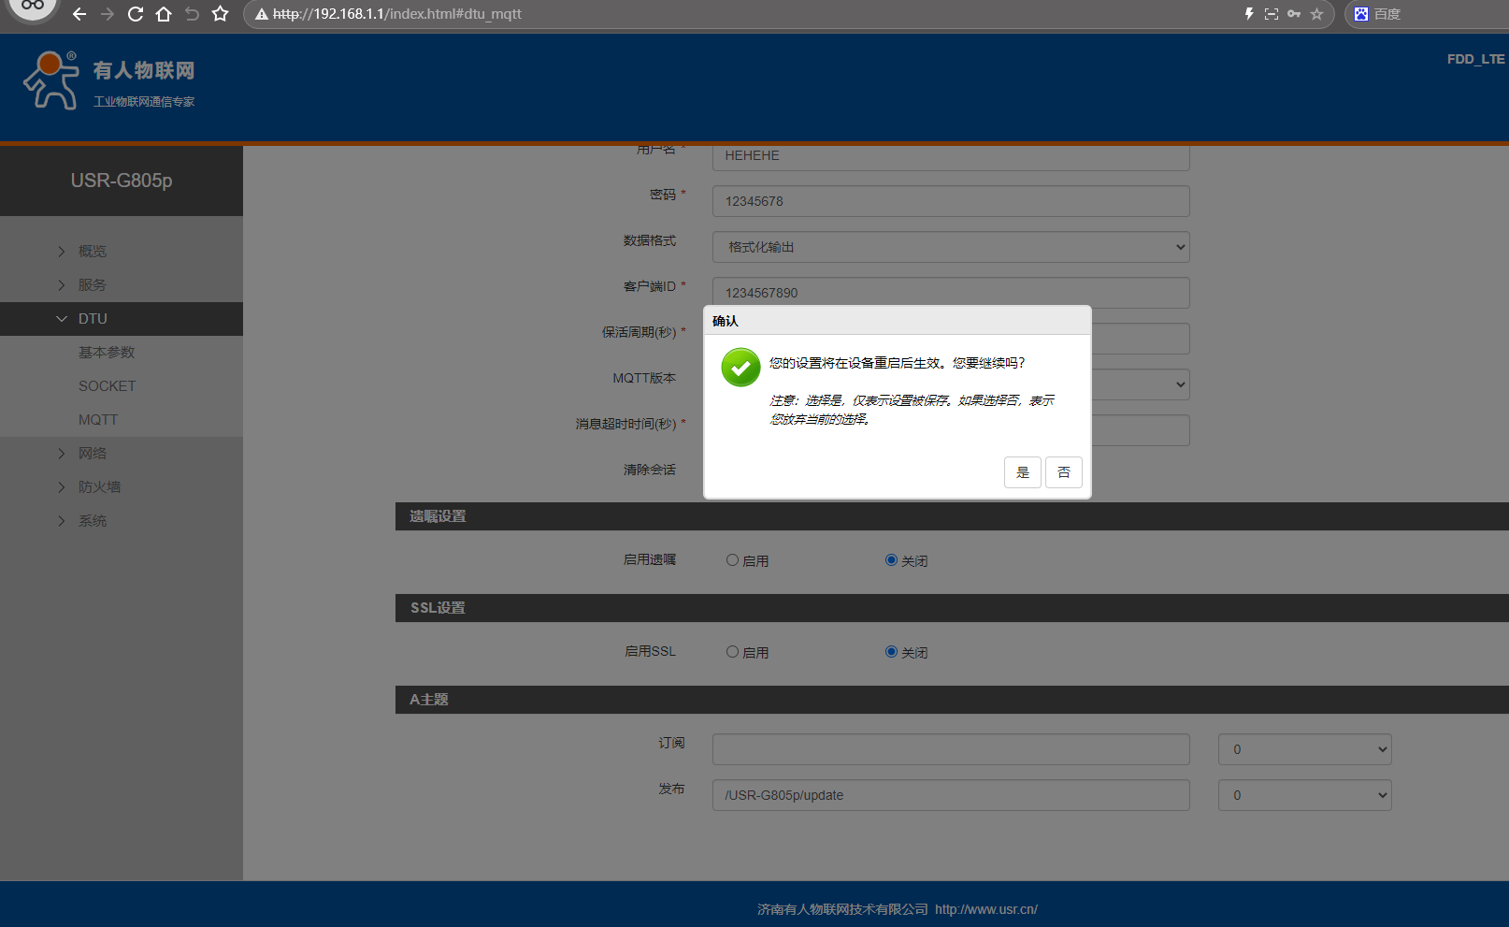Click the Baidu paw search icon

pyautogui.click(x=1361, y=14)
